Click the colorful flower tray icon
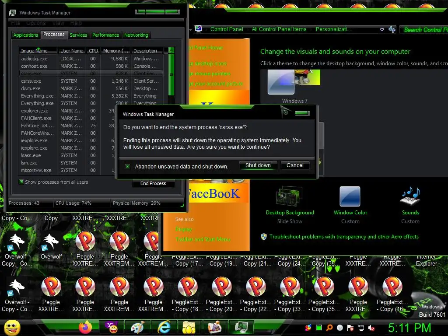The image size is (448, 336). pyautogui.click(x=308, y=328)
